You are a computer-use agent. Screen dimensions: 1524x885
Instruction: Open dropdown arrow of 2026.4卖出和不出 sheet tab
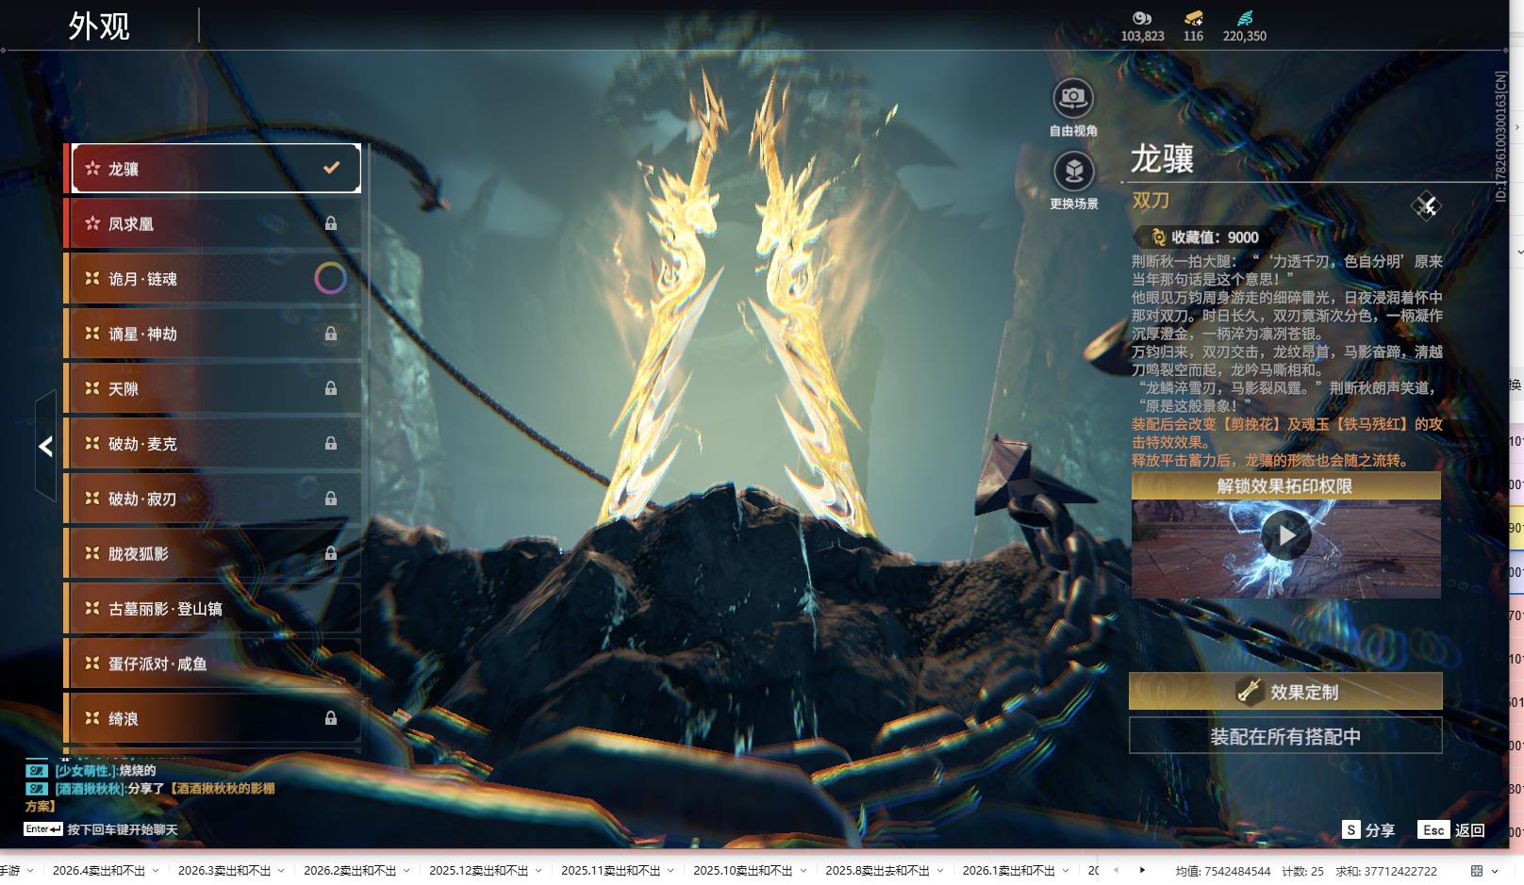156,871
